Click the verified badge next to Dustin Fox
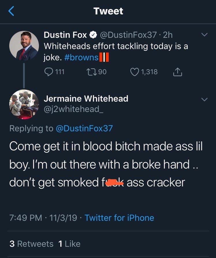 tap(93, 35)
